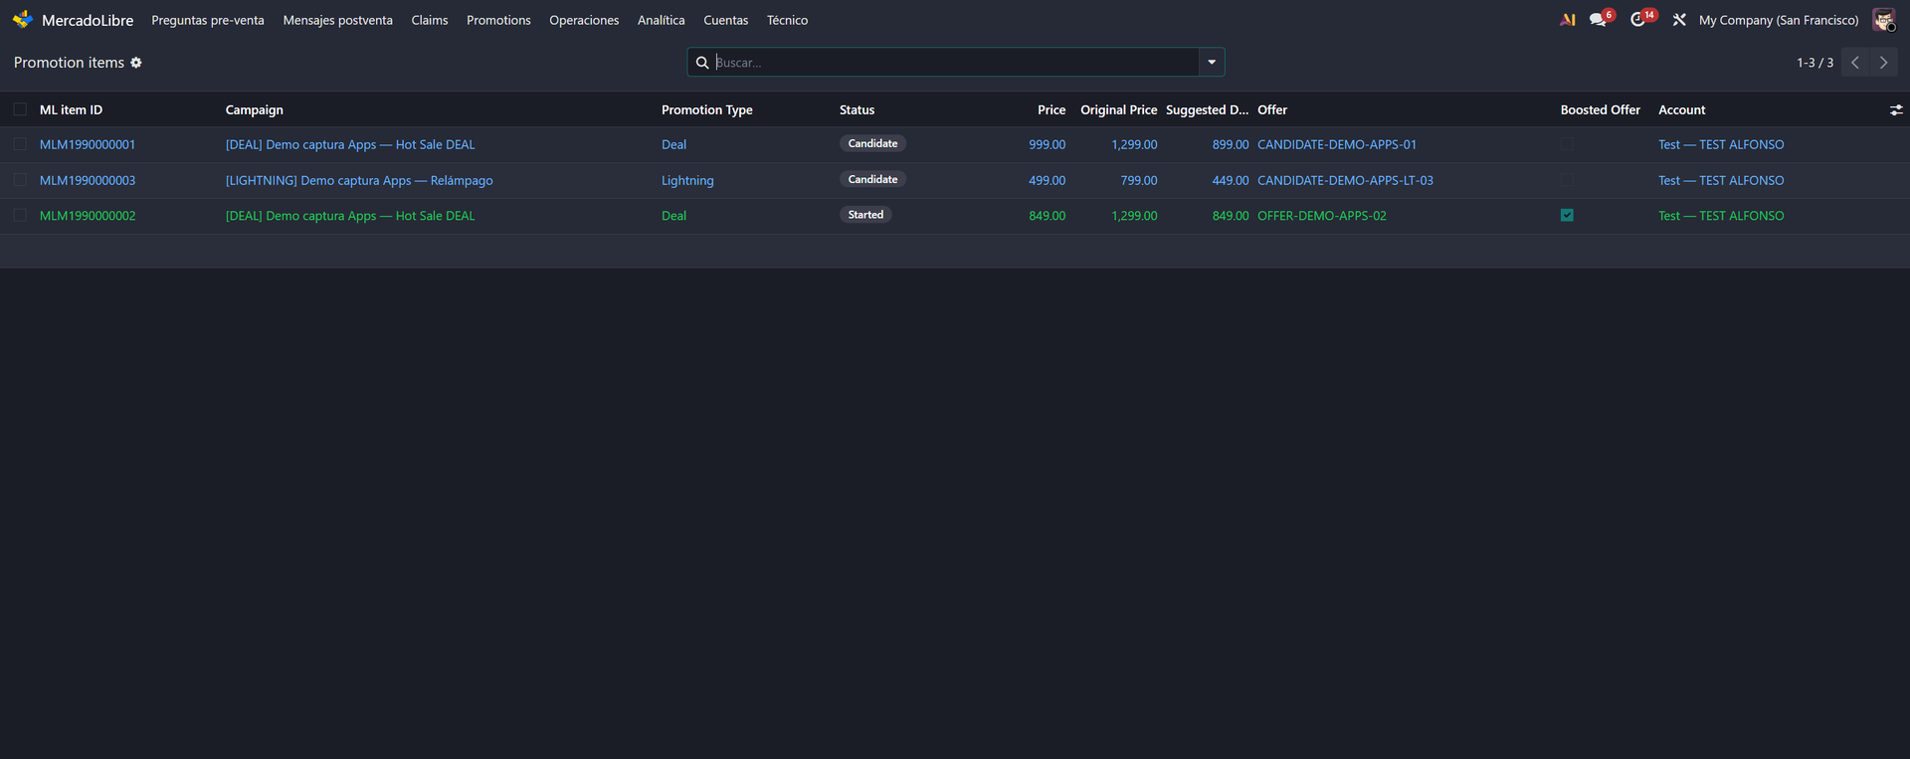Open the Cuentas menu

726,20
